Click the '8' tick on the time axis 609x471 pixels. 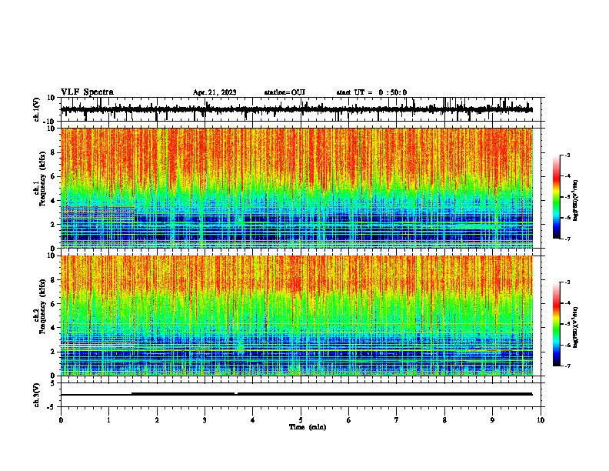tap(444, 420)
